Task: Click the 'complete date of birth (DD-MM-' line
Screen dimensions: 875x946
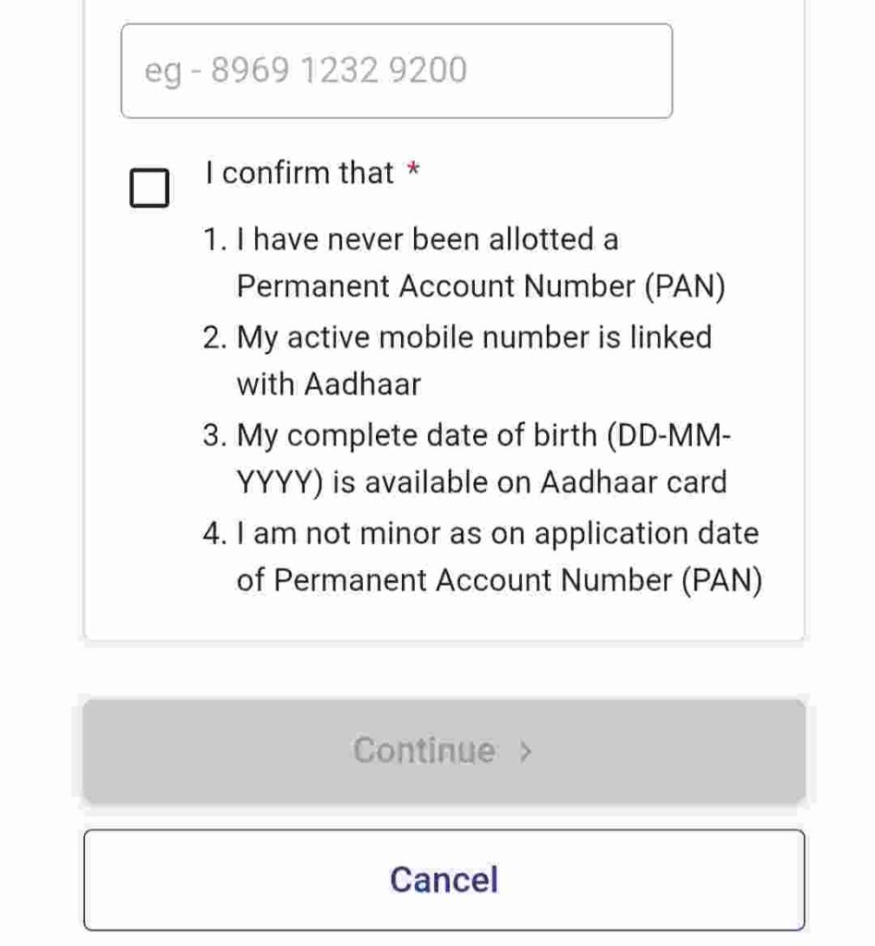Action: tap(483, 436)
